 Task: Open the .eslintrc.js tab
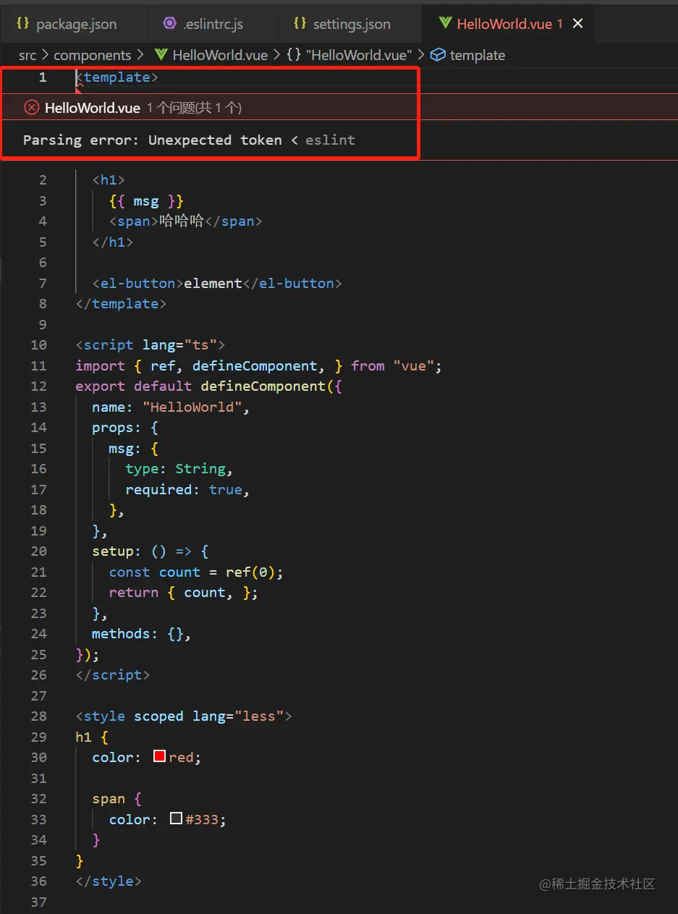(x=212, y=24)
